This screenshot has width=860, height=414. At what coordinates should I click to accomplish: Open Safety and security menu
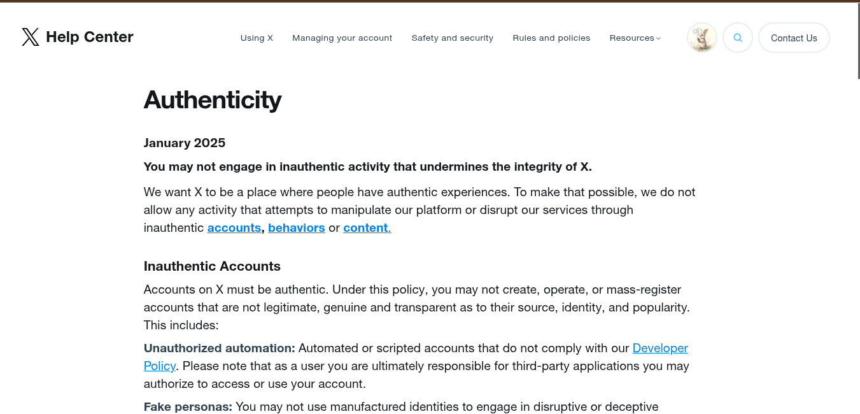[x=452, y=38]
